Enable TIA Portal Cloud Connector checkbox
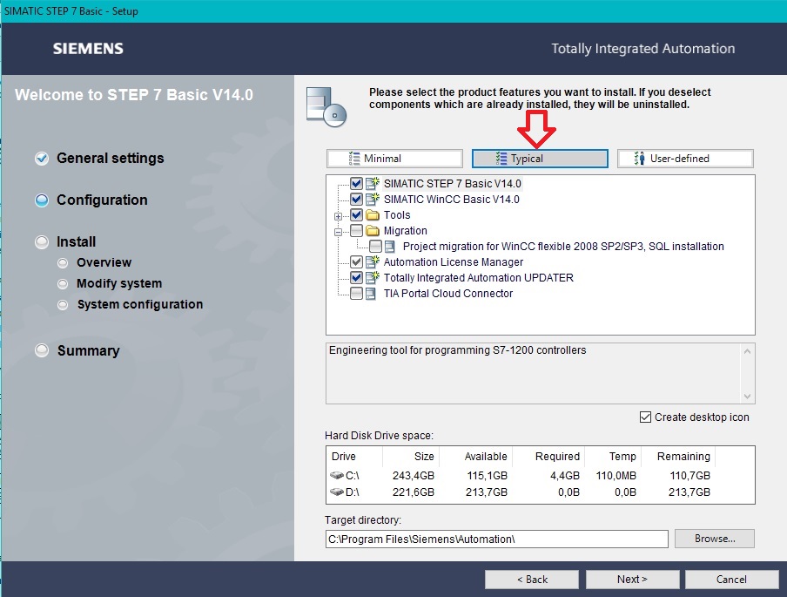The height and width of the screenshot is (597, 787). tap(356, 294)
